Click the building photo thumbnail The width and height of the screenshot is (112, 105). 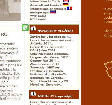[x=10, y=11]
